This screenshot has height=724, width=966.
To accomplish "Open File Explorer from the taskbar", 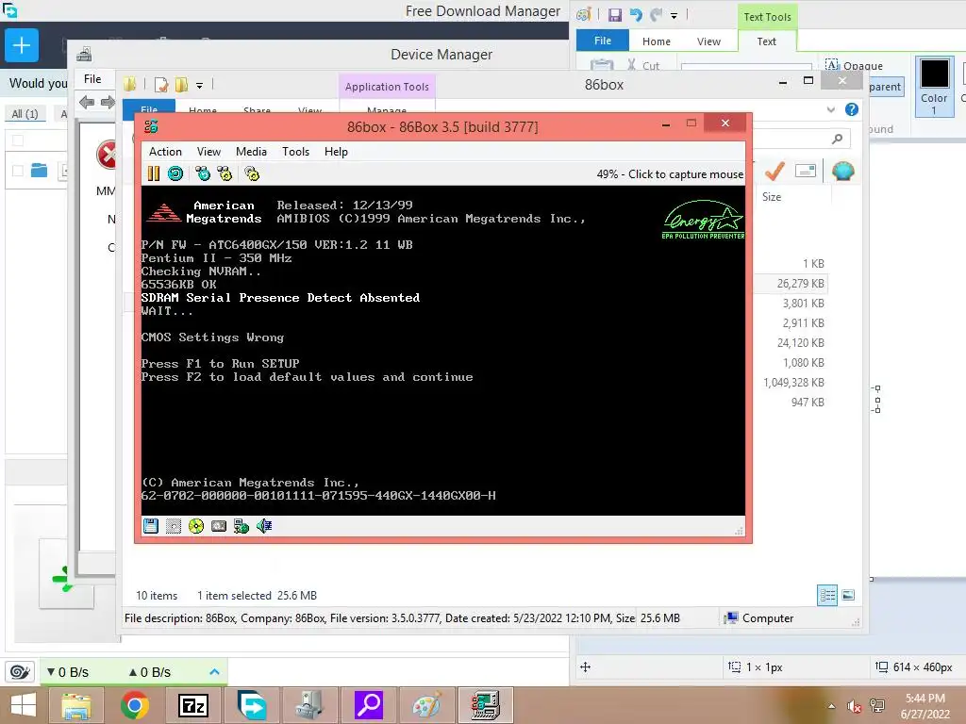I will coord(76,705).
